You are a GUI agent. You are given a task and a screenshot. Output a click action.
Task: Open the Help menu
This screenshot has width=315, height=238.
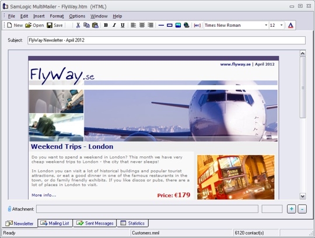coord(117,16)
